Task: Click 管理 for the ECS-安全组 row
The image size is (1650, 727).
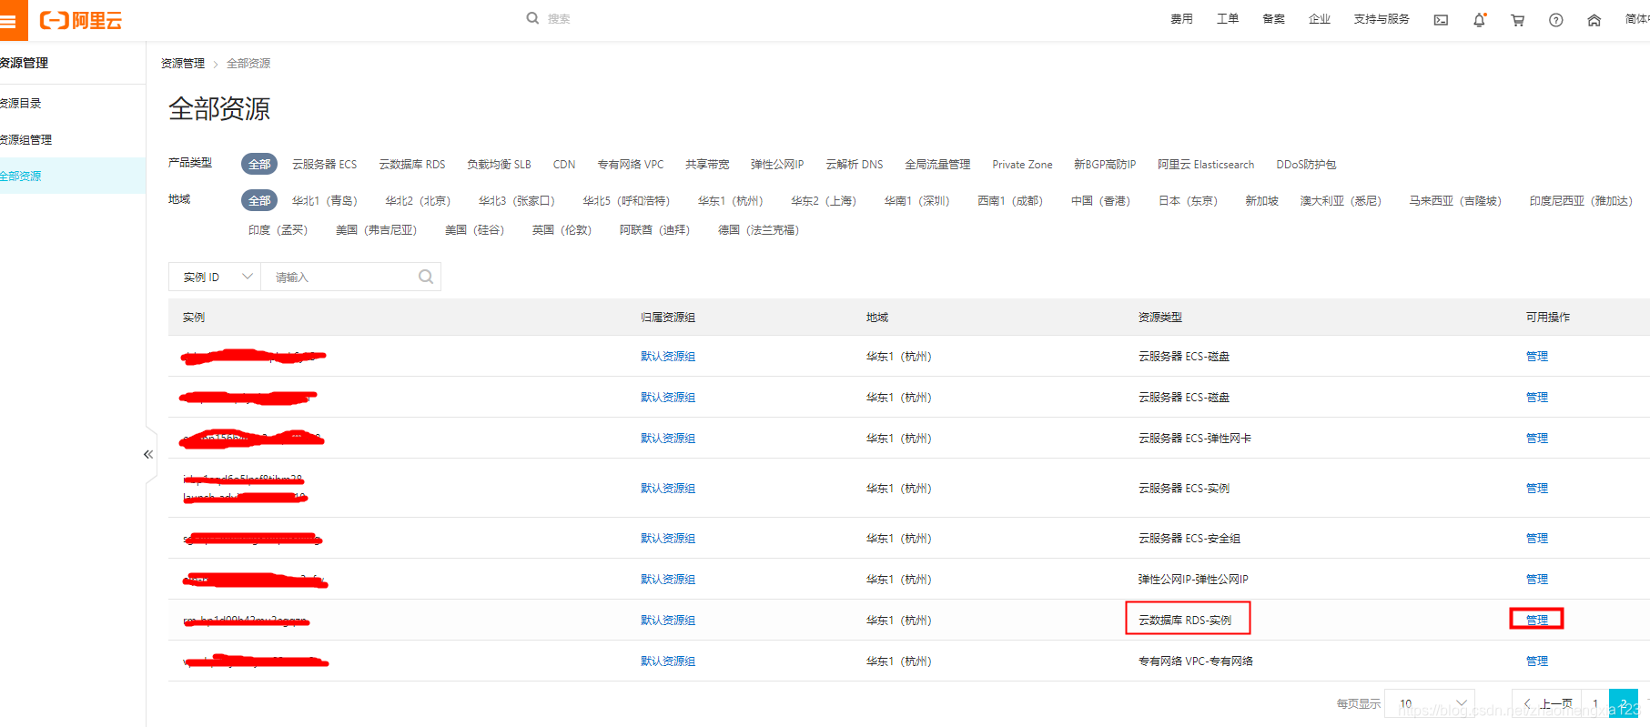Action: 1536,539
